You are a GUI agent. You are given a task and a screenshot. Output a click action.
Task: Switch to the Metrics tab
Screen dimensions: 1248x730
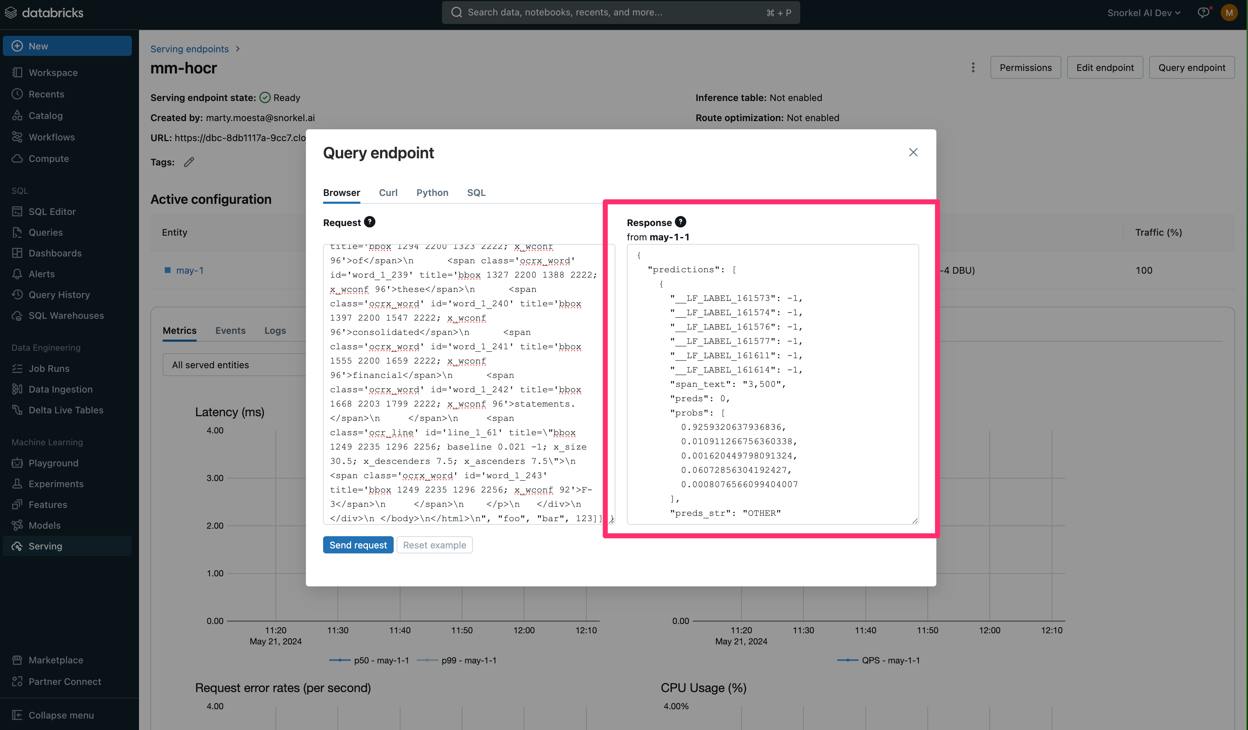180,330
